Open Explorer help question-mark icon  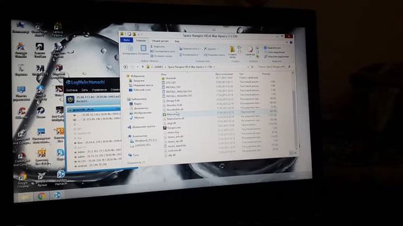click(291, 42)
